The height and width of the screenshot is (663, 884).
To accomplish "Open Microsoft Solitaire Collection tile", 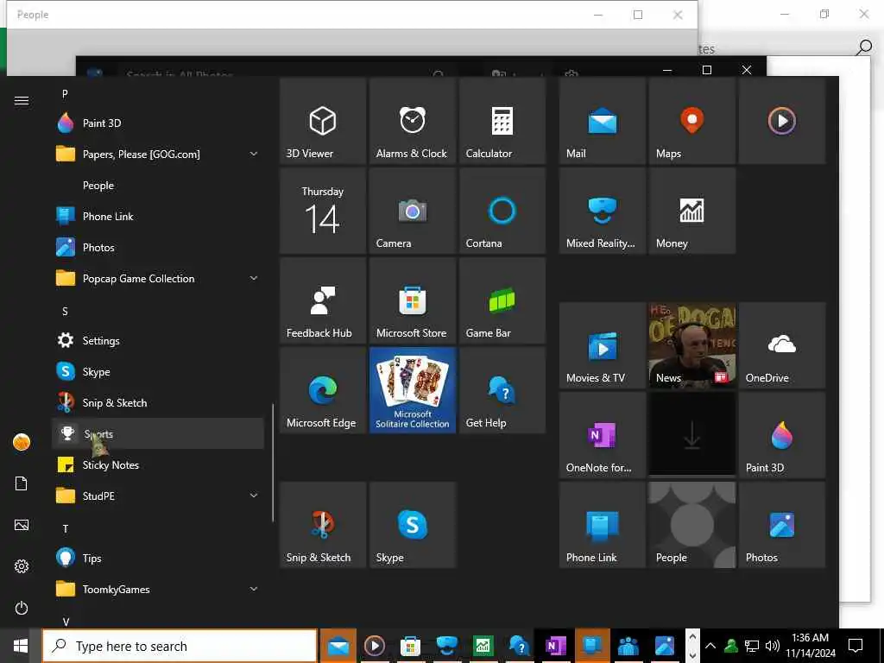I will click(x=412, y=390).
